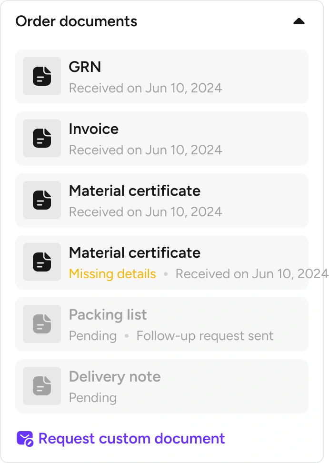Click the Invoice document file icon

[42, 138]
